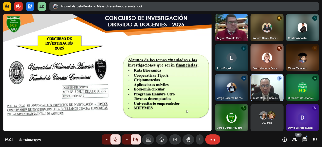This screenshot has width=322, height=147.
Task: Unmute the microphone
Action: point(115,140)
